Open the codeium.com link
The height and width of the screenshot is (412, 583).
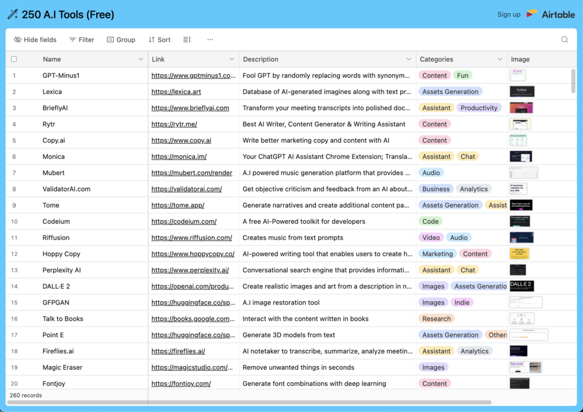[x=184, y=221]
